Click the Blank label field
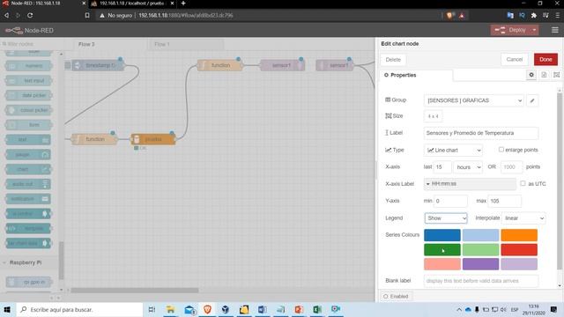 coord(481,281)
